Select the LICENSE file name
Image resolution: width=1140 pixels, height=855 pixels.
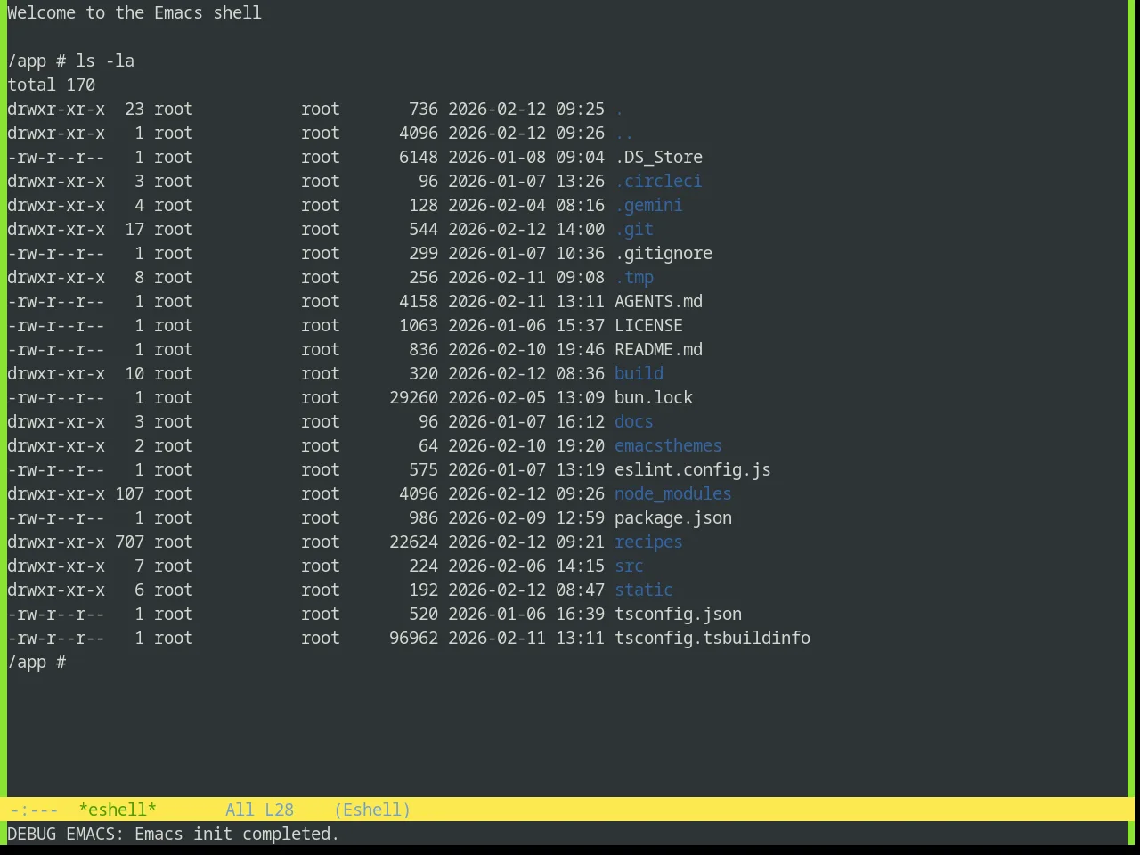[x=648, y=326]
